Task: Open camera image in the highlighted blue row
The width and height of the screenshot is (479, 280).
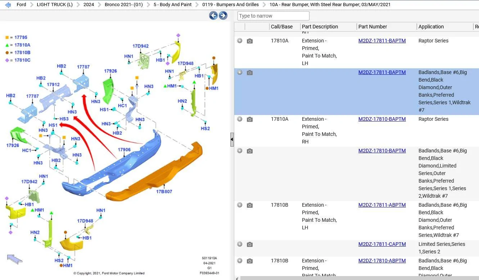Action: 250,73
